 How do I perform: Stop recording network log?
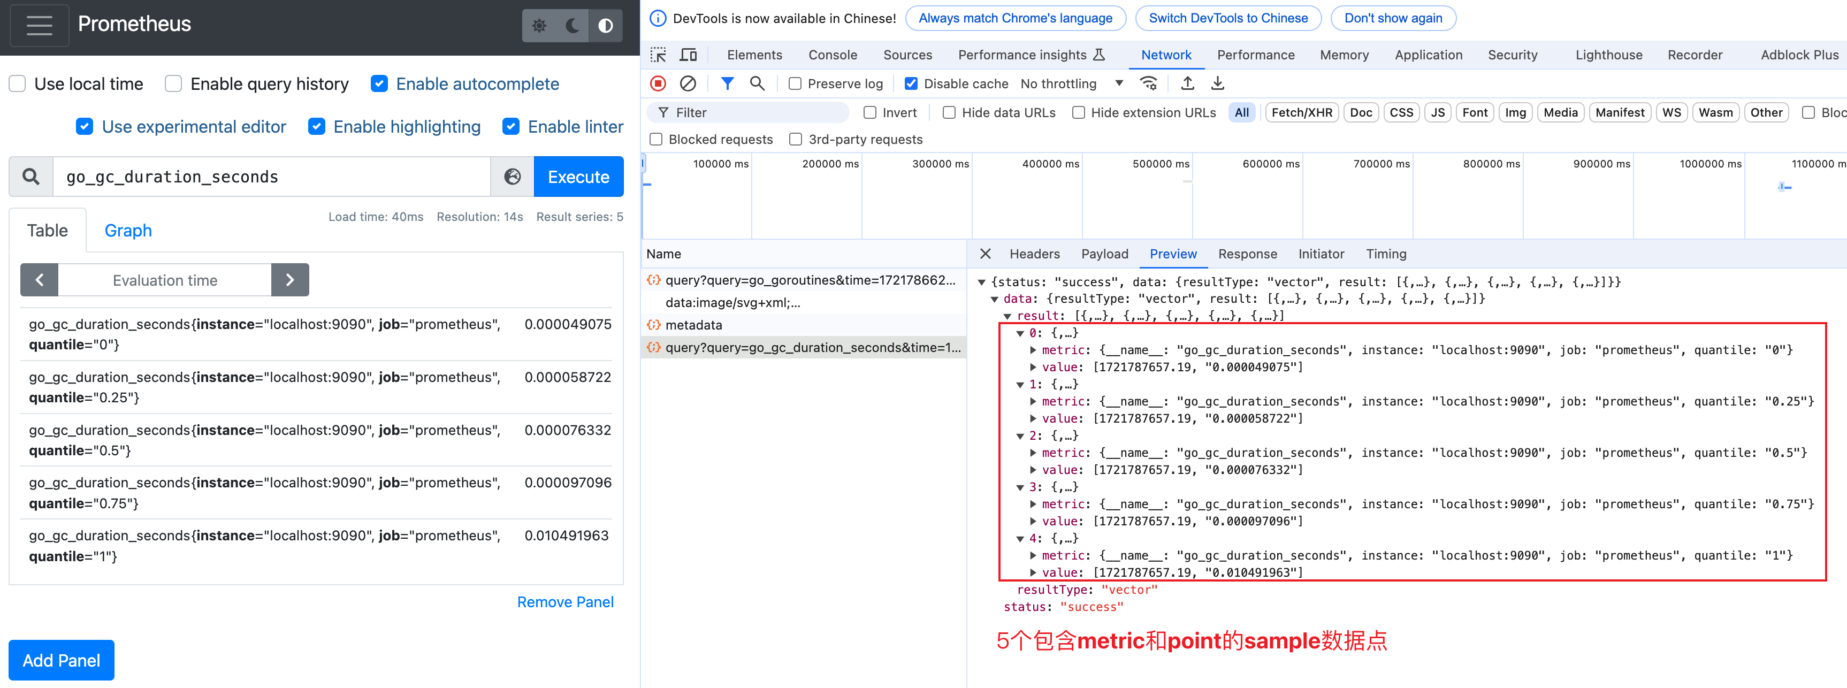pyautogui.click(x=658, y=84)
